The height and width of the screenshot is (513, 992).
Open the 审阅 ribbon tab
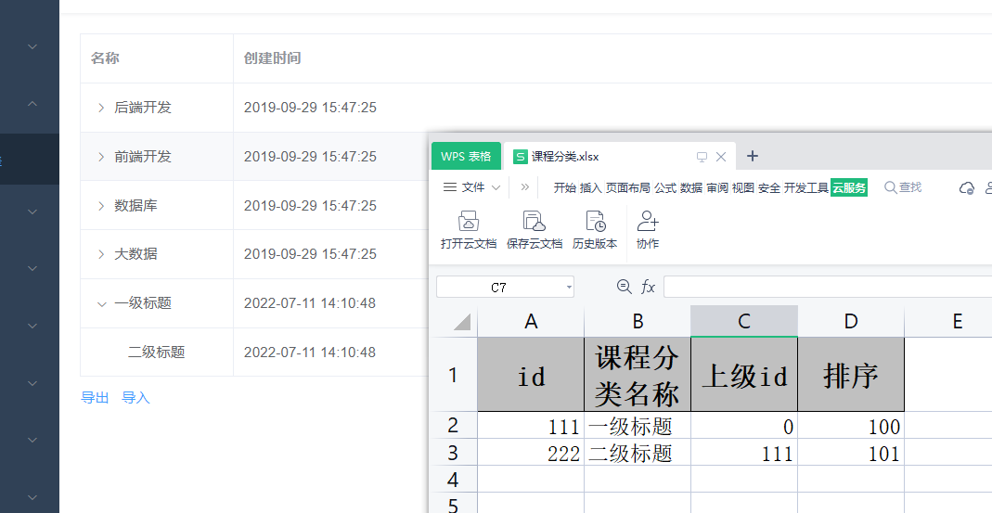[717, 188]
